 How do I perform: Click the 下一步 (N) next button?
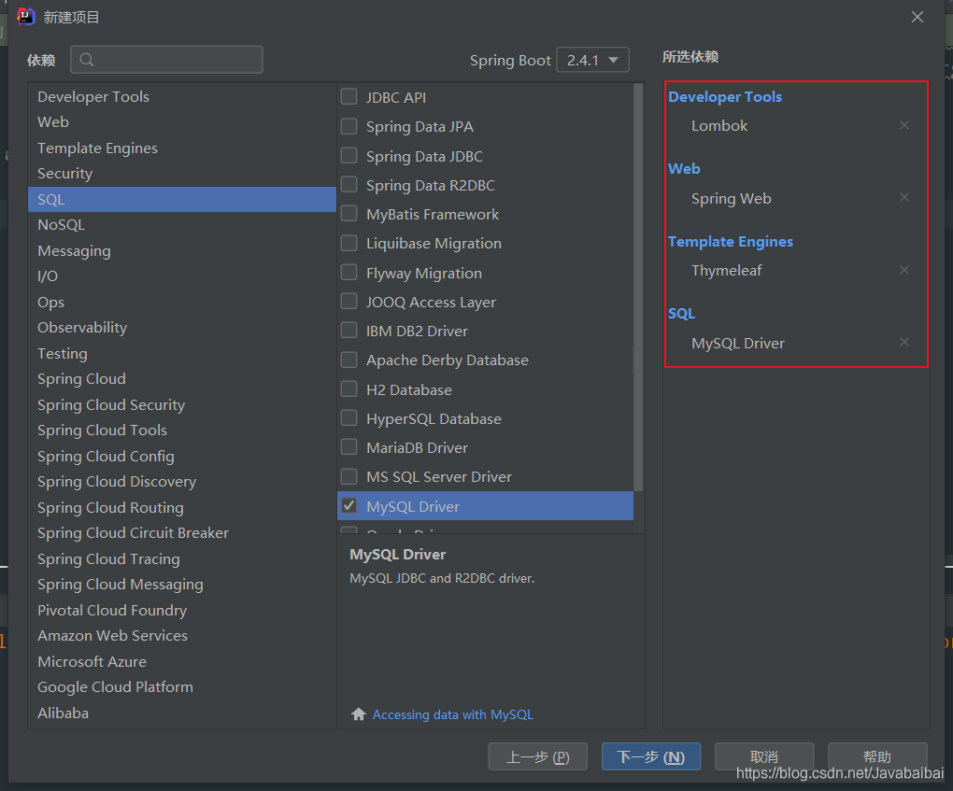tap(651, 756)
